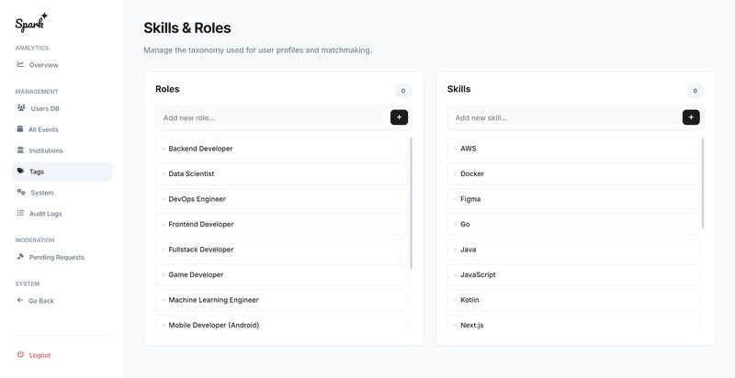This screenshot has width=735, height=378.
Task: Click the Pending Requests gavel icon
Action: pyautogui.click(x=20, y=257)
